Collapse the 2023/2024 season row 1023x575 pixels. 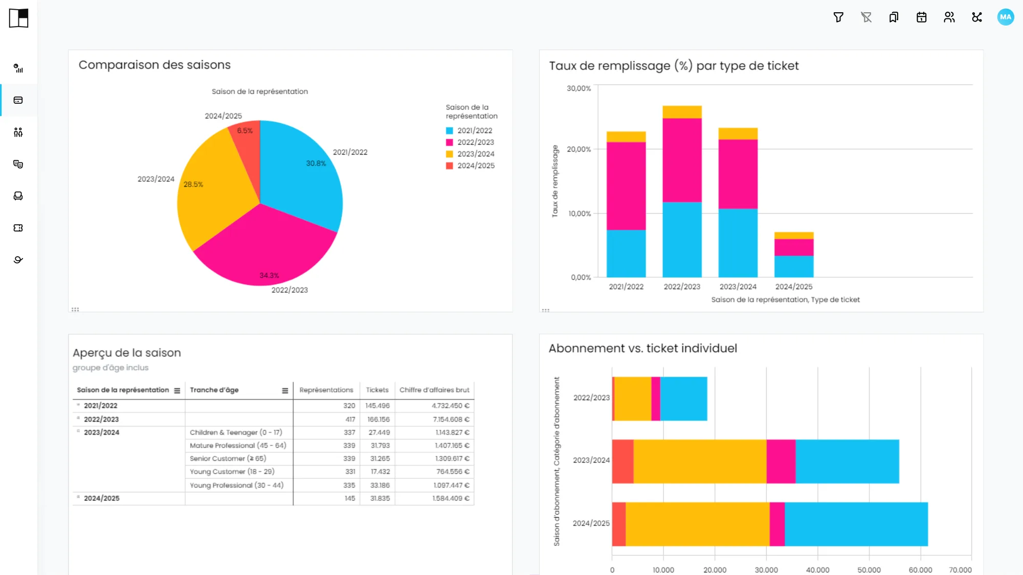point(78,431)
